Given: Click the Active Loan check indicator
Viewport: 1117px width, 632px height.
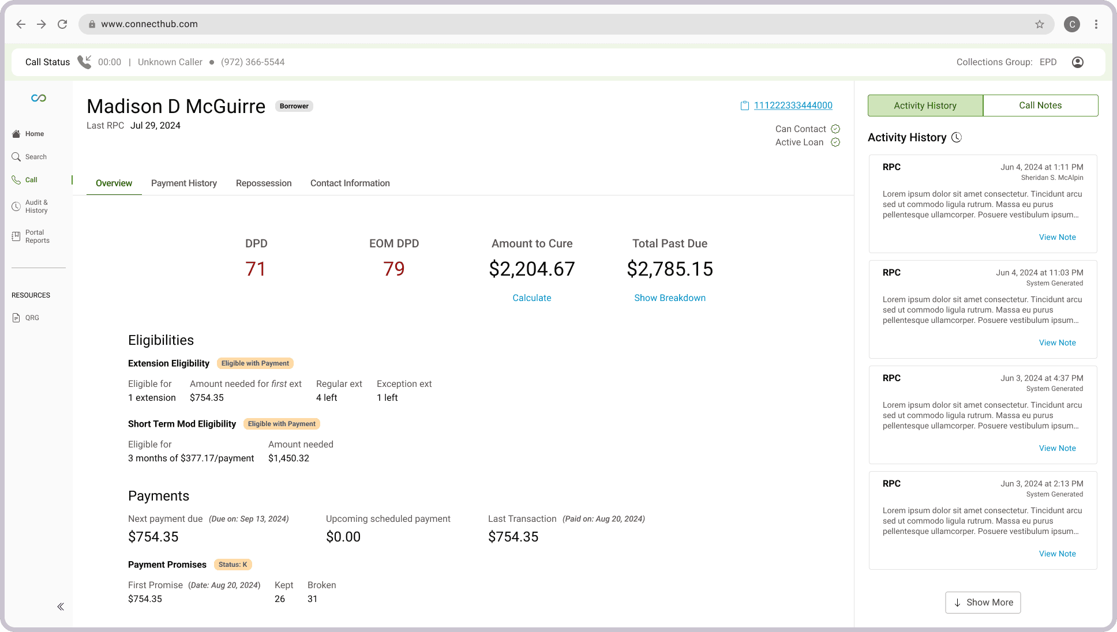Looking at the screenshot, I should click(835, 142).
